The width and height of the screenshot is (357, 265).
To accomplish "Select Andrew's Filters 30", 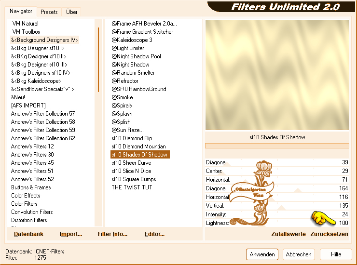I will click(32, 155).
